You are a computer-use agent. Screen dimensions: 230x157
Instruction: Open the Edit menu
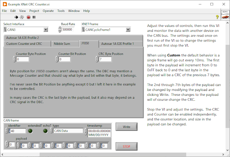pyautogui.click(x=13, y=11)
